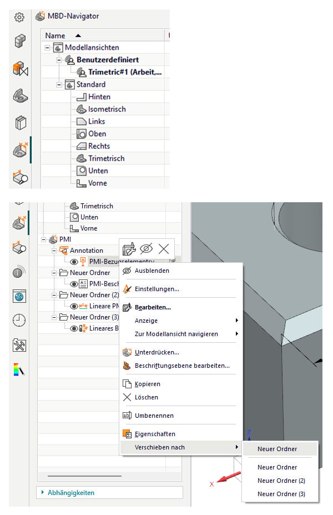This screenshot has width=333, height=515.
Task: Click the edit icon in the mini toolbar
Action: click(129, 249)
